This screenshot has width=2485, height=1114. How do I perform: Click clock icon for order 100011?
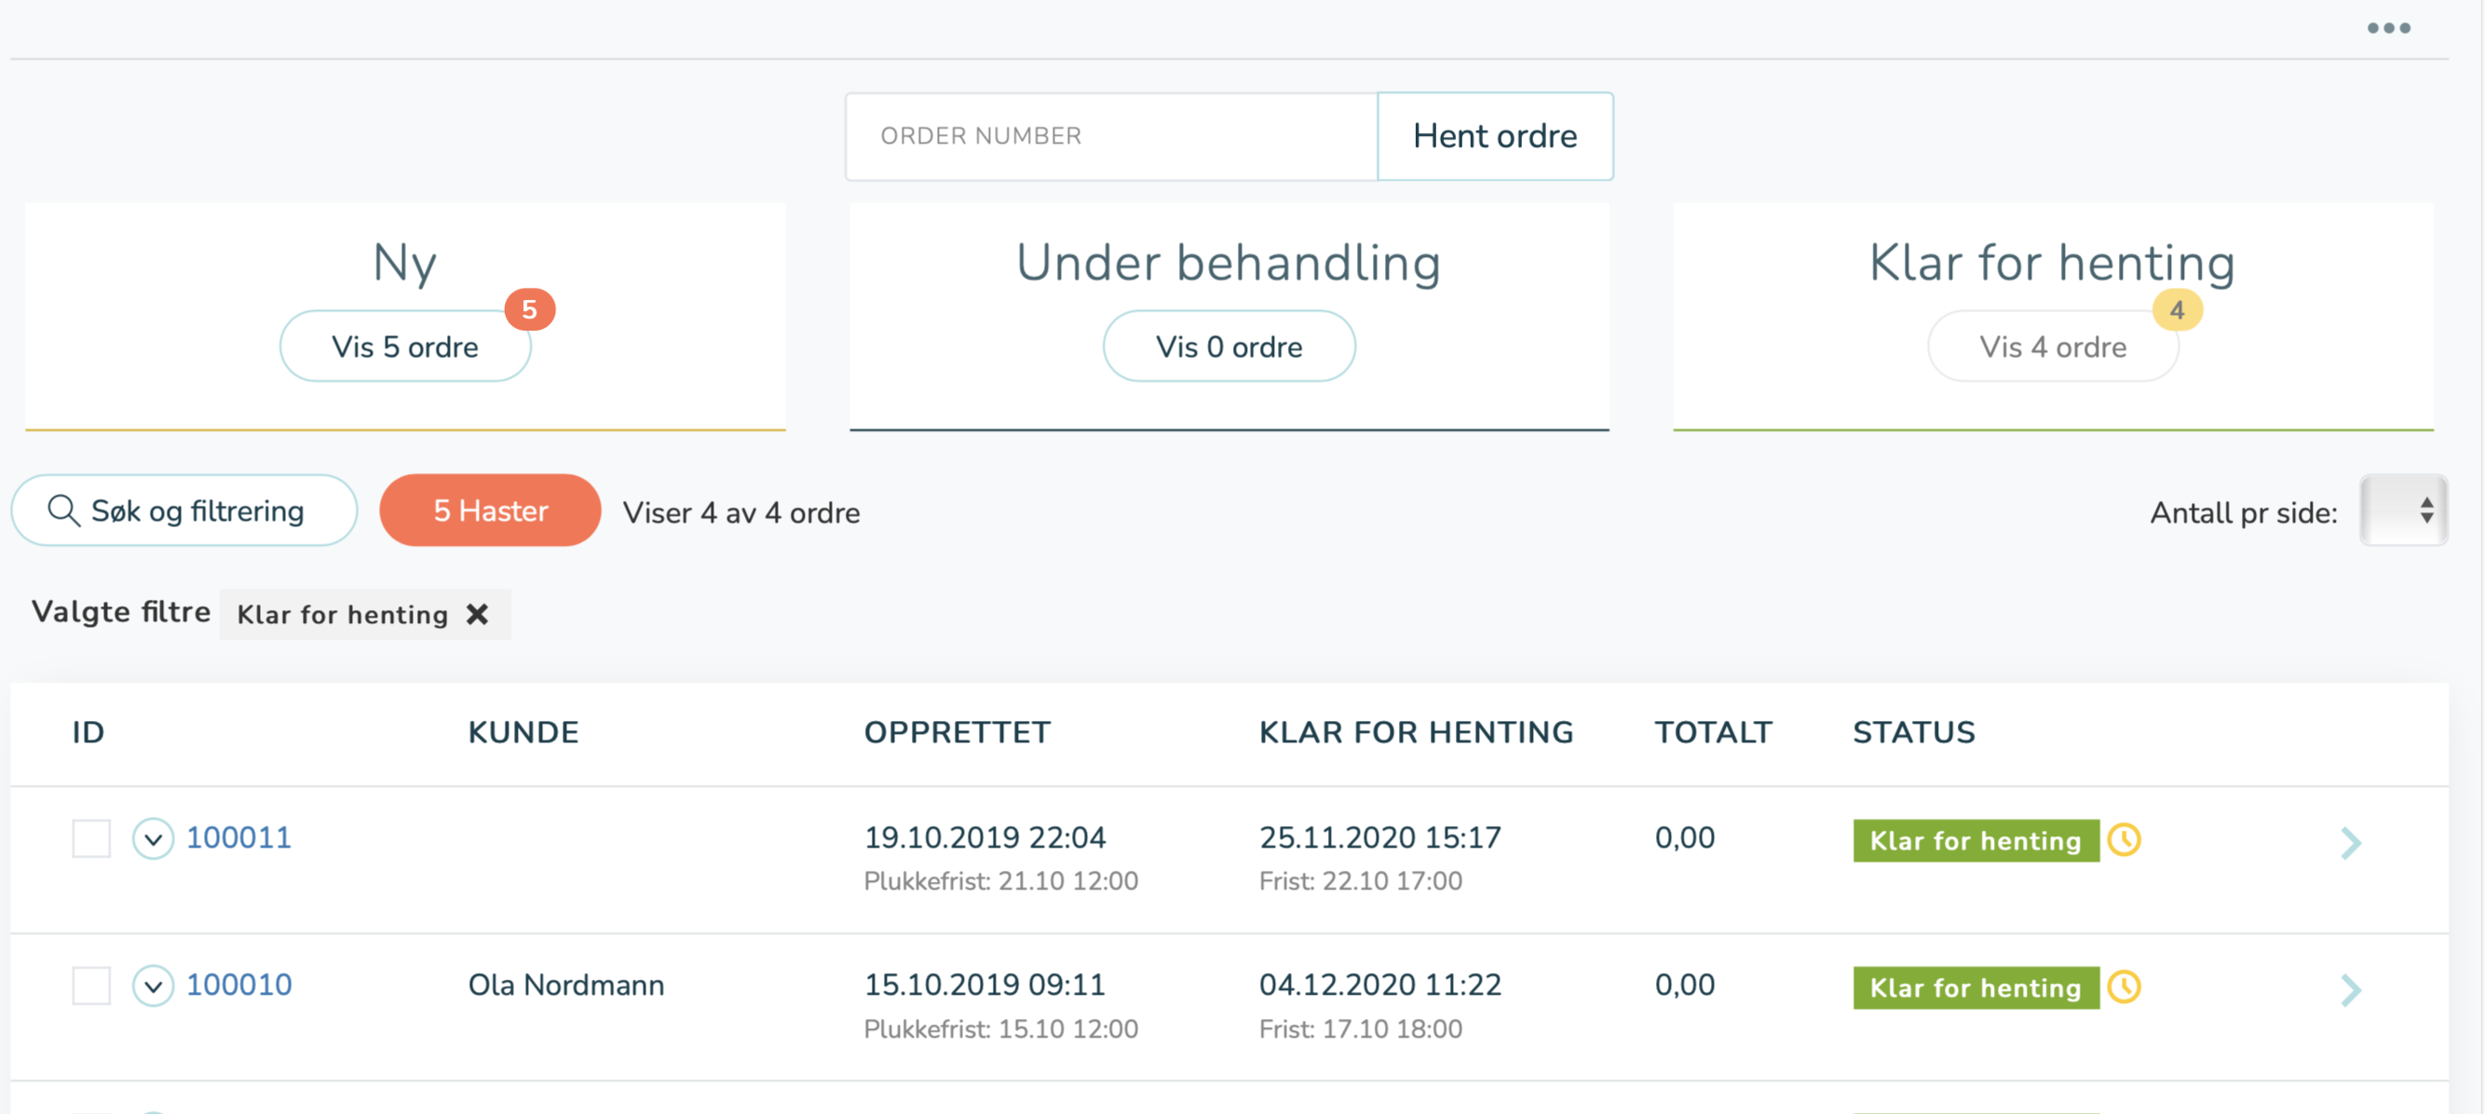click(2125, 840)
